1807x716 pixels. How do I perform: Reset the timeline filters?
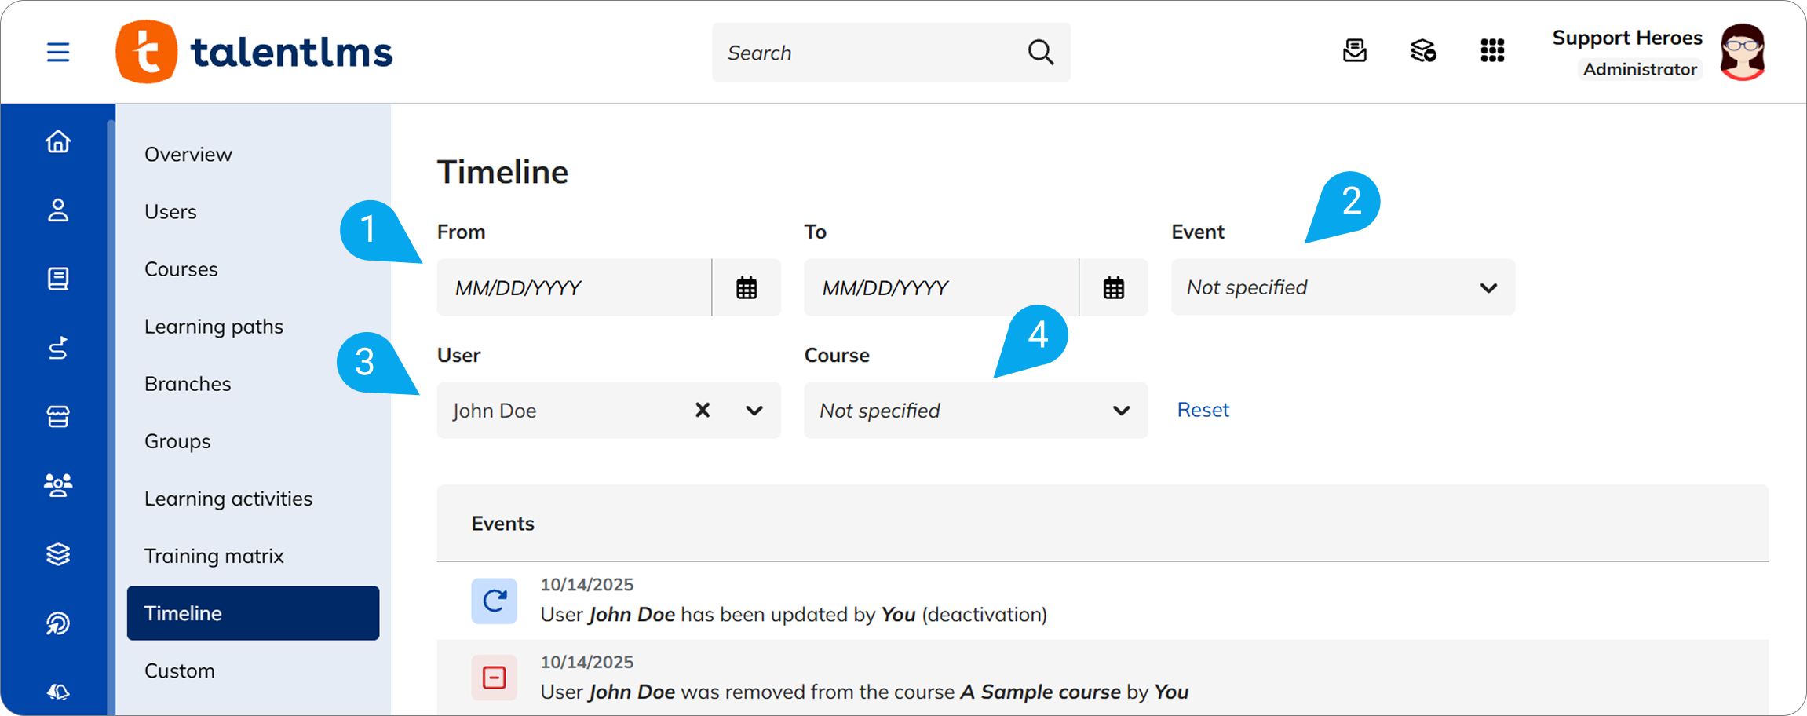[1203, 410]
